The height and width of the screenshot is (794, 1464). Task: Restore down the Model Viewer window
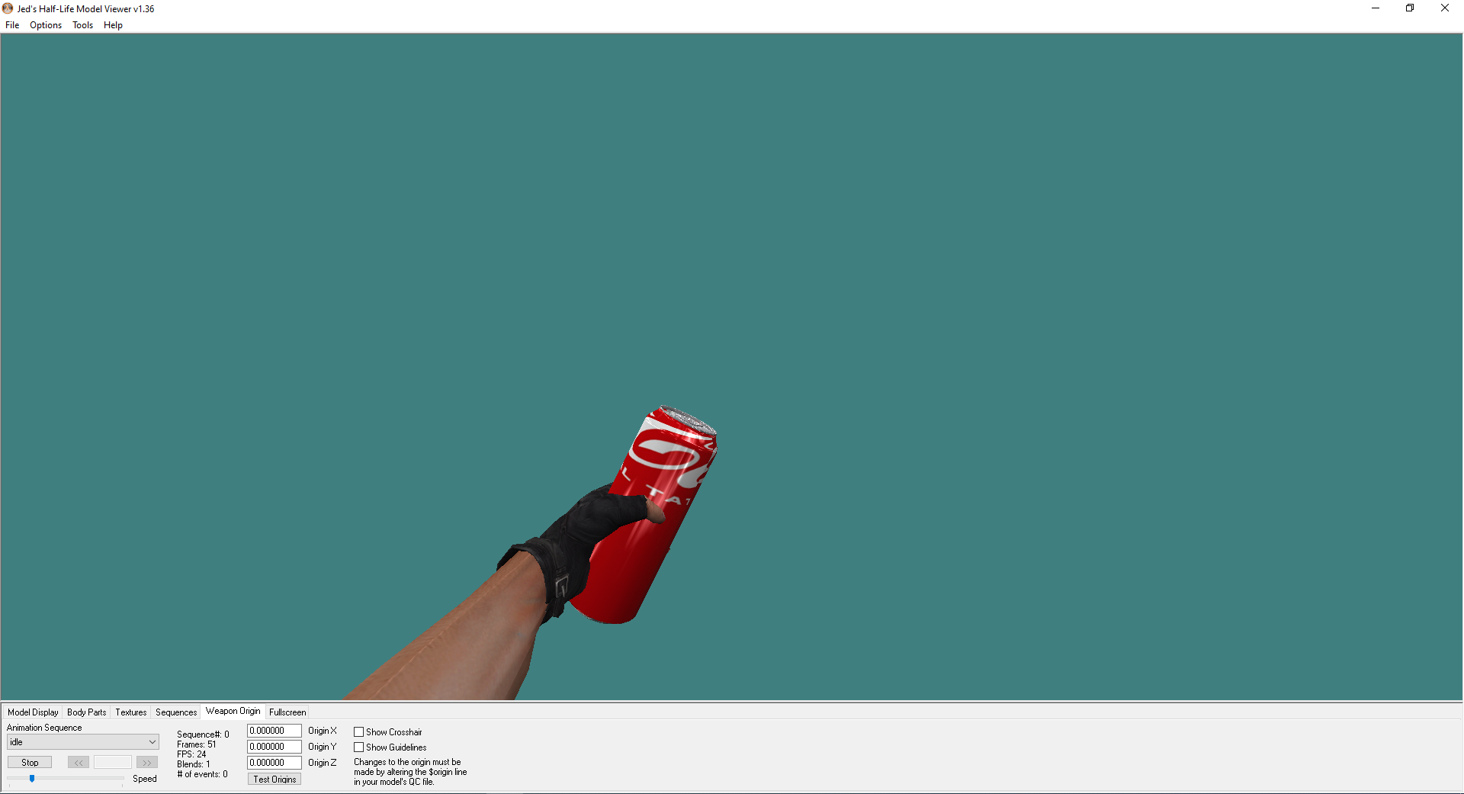tap(1410, 8)
